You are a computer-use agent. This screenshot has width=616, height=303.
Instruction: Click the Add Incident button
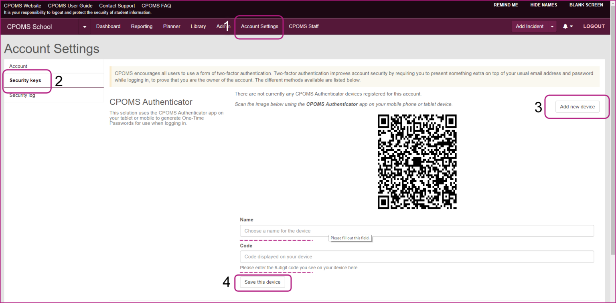[529, 26]
